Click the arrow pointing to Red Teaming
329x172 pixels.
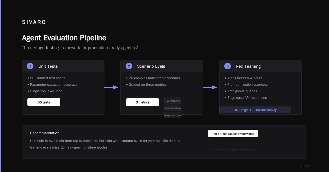click(x=210, y=87)
